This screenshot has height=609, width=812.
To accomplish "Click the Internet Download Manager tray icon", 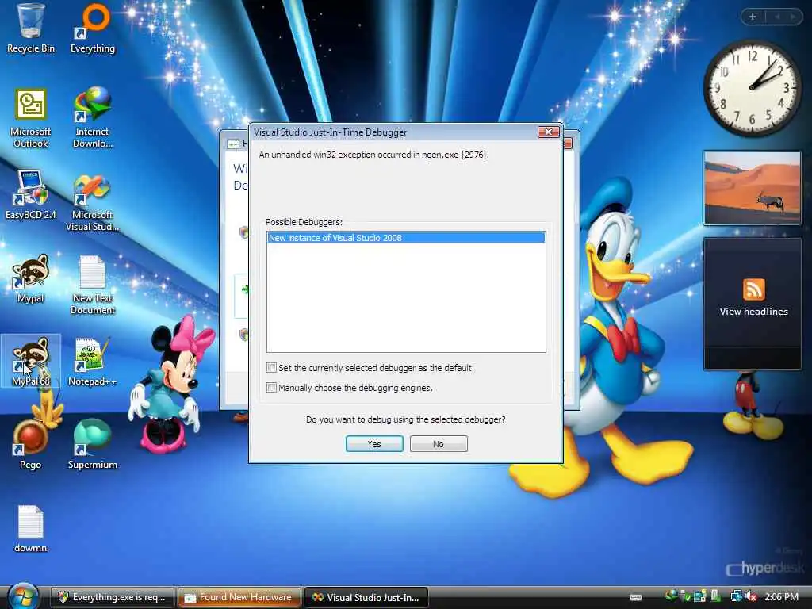I will pos(672,597).
